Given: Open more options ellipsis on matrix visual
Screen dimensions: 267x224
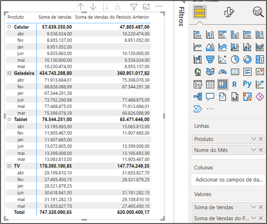Looking at the screenshot, I should (x=159, y=6).
